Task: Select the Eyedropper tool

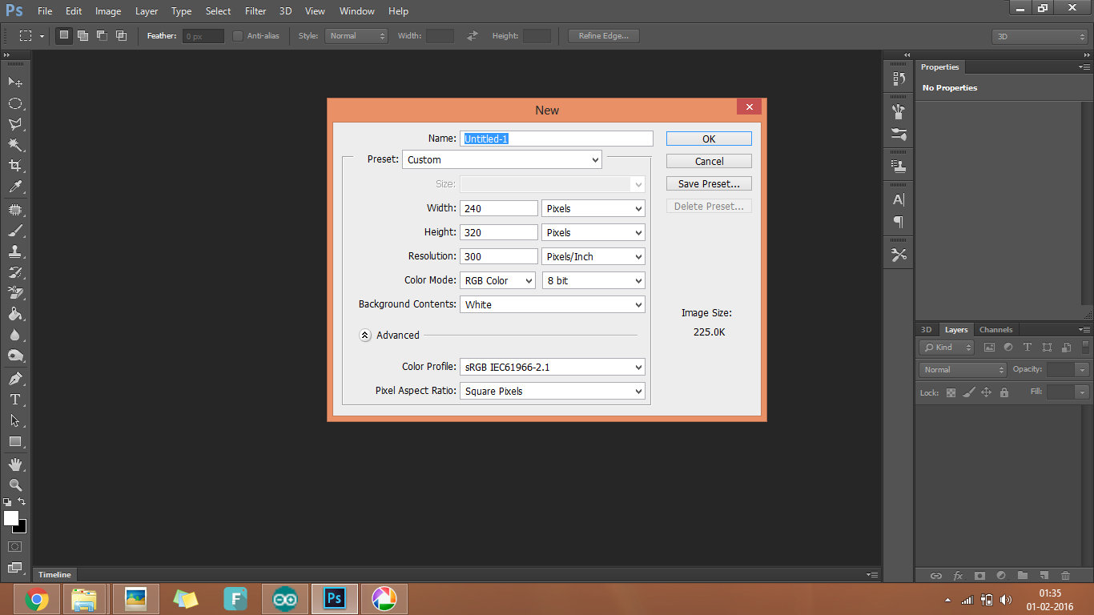Action: click(x=15, y=187)
